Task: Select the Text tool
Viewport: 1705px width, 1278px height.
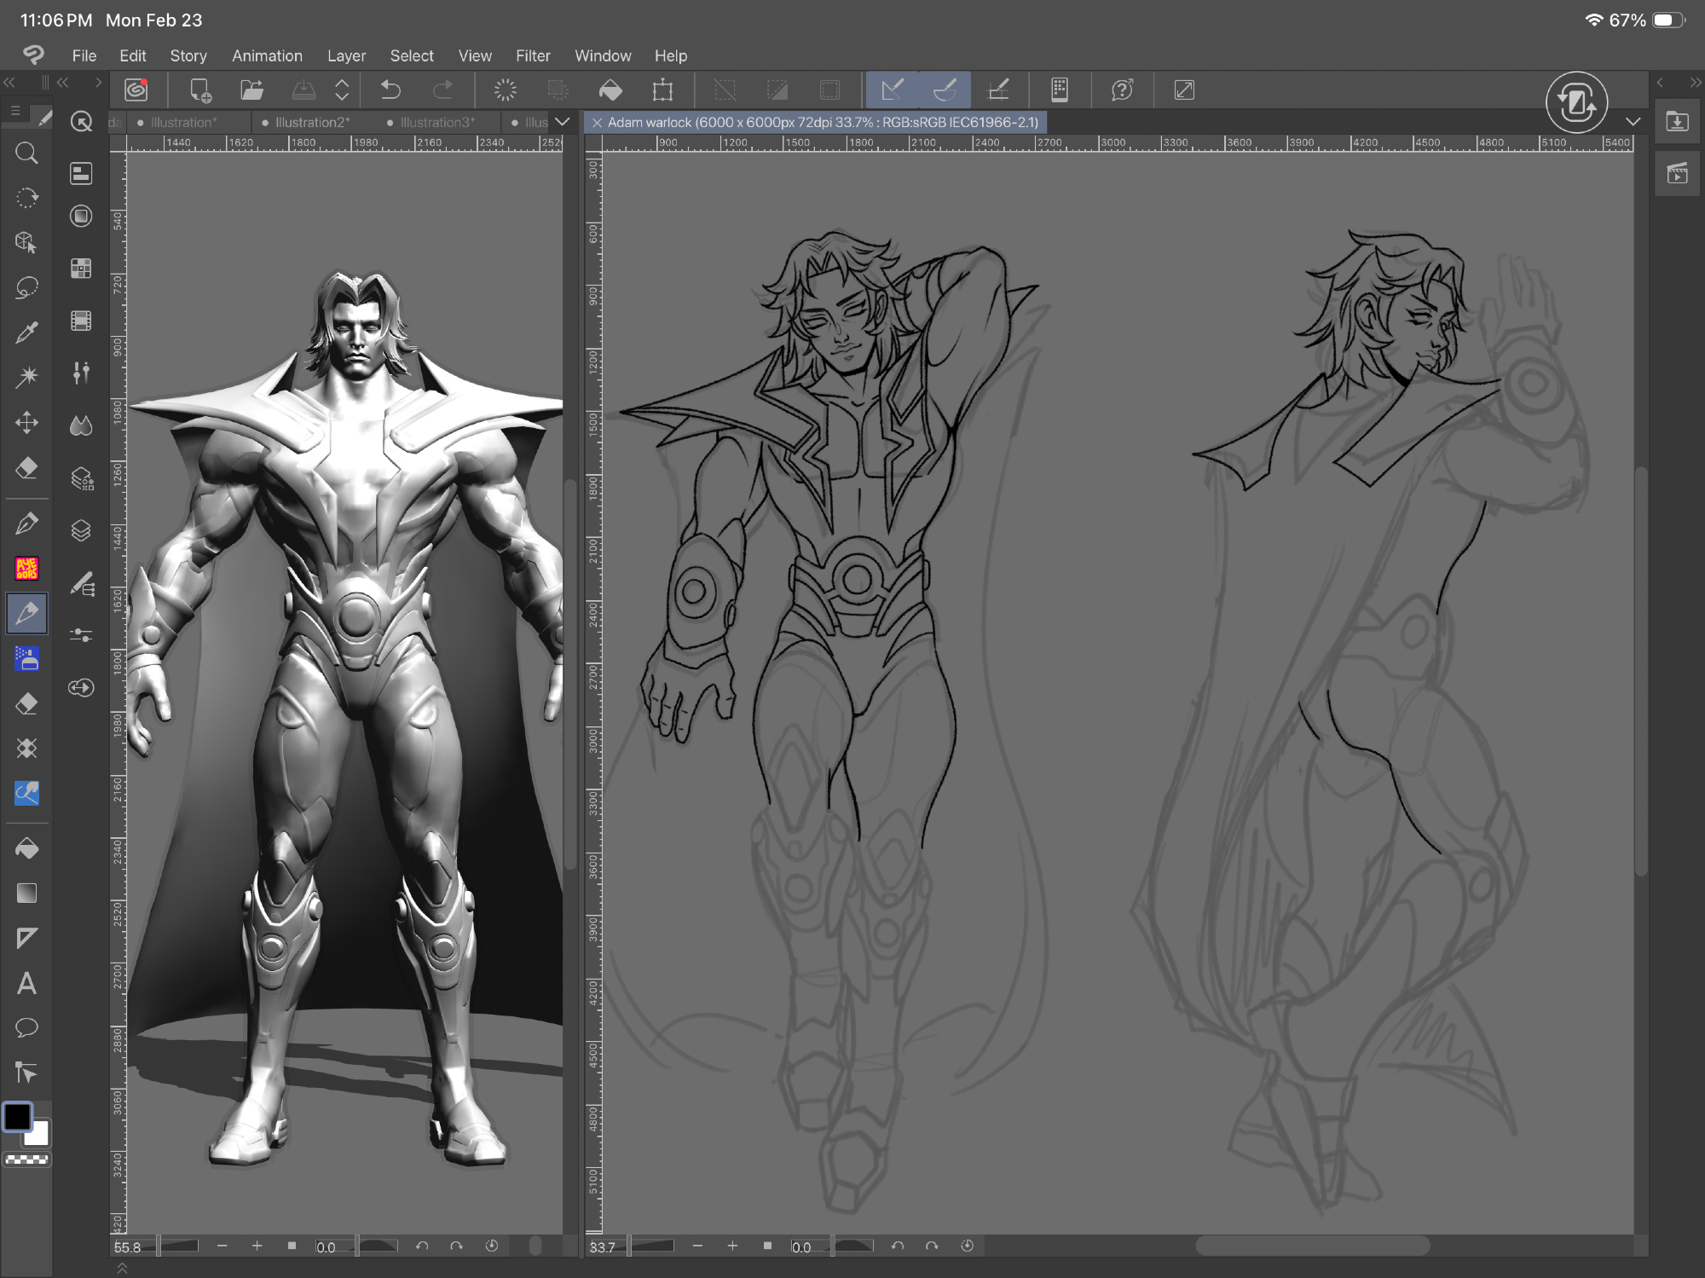Action: pyautogui.click(x=26, y=983)
